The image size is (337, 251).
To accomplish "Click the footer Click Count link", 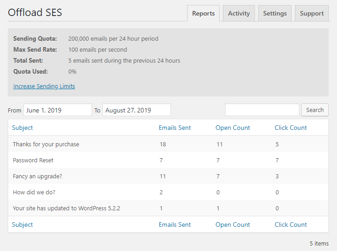I will [291, 224].
